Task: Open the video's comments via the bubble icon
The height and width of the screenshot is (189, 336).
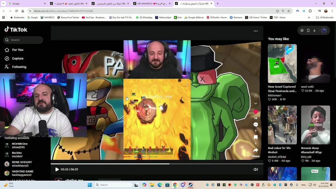Action: tap(256, 124)
